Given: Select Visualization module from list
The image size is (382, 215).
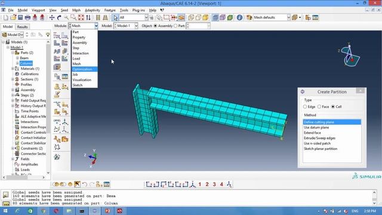Looking at the screenshot, I should [85, 80].
